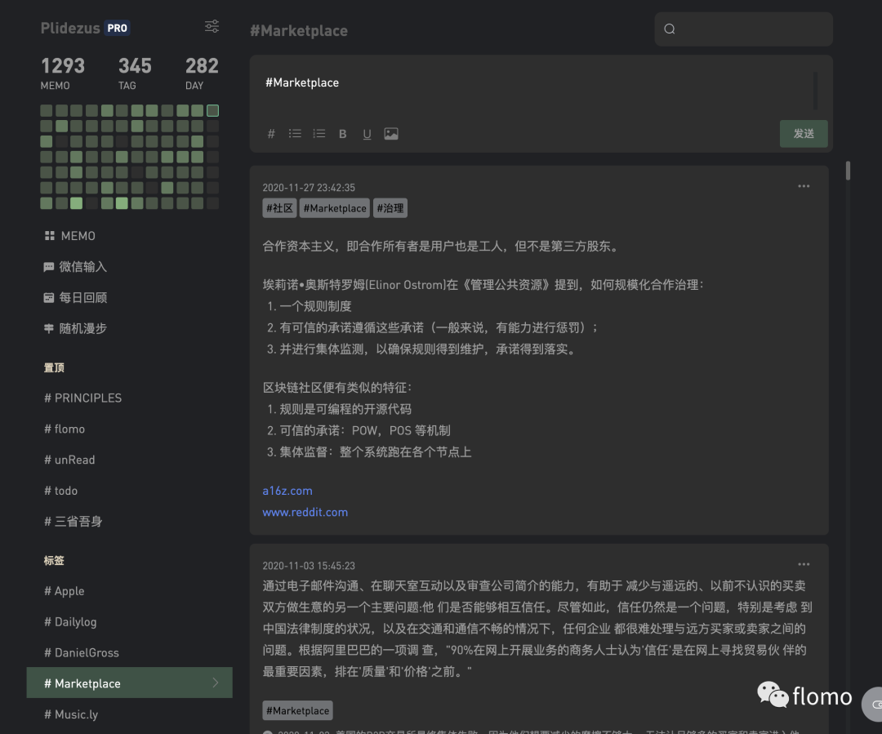
Task: Click the memo list scrollbar thumb
Action: pos(848,171)
